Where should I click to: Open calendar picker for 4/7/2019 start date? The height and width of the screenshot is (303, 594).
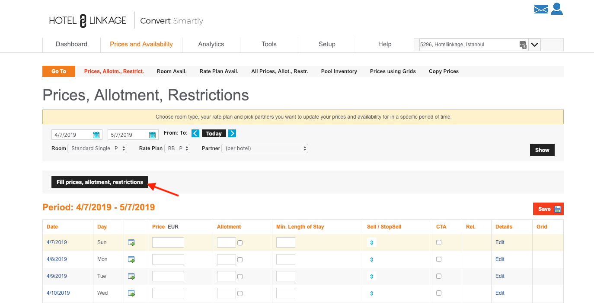[x=96, y=135]
